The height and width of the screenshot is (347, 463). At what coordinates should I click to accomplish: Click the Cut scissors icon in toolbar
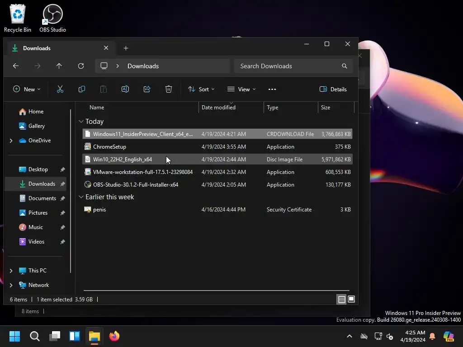coord(60,89)
